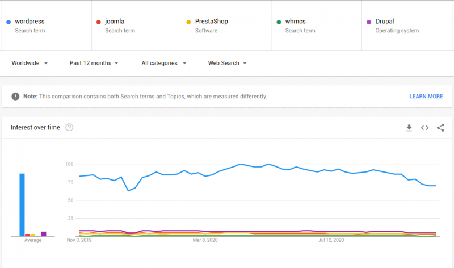Screen dimensions: 454x268
Task: Open the Worldwide region dropdown
Action: (x=30, y=63)
